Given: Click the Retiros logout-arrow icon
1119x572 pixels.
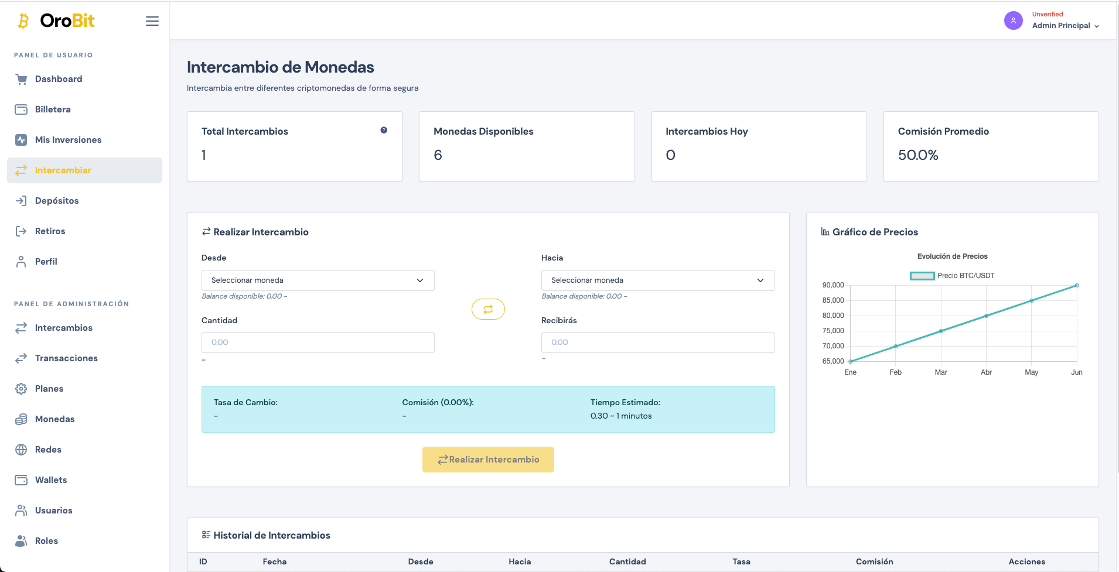Looking at the screenshot, I should pyautogui.click(x=21, y=231).
